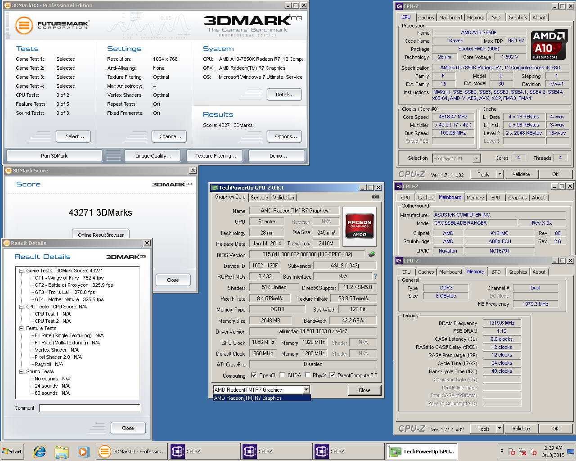576x461 pixels.
Task: Click the TechPowerUp GPU-Z taskbar button
Action: tap(422, 452)
